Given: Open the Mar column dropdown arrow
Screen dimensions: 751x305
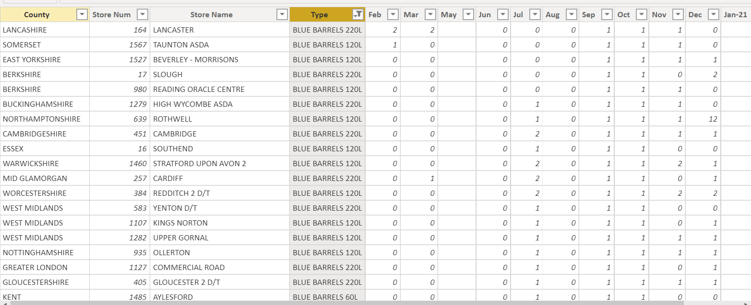Looking at the screenshot, I should point(430,15).
